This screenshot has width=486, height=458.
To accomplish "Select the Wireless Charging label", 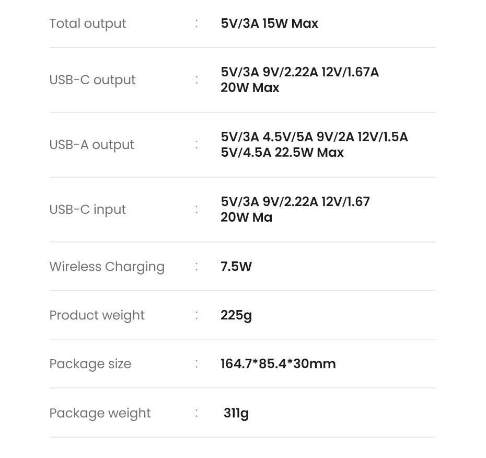I will tap(107, 267).
